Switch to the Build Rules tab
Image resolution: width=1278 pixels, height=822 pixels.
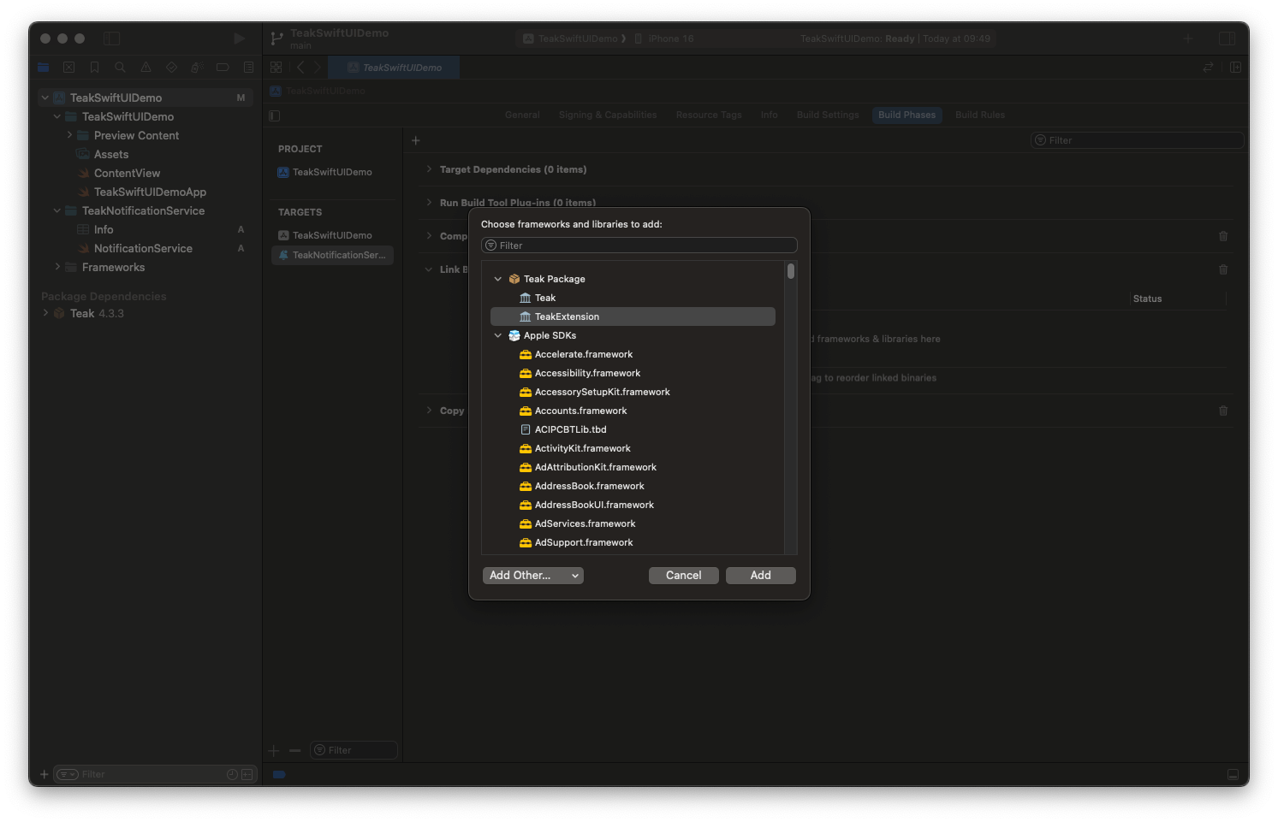[980, 115]
